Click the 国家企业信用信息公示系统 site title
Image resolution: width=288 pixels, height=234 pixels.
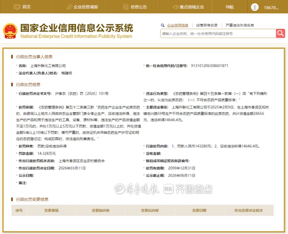(76, 28)
